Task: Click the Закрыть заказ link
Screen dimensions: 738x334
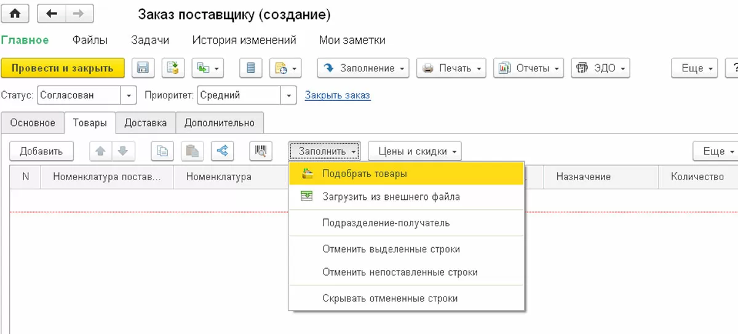Action: point(338,95)
